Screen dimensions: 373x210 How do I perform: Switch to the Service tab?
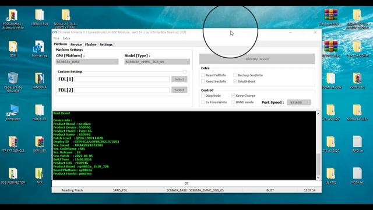(x=76, y=44)
